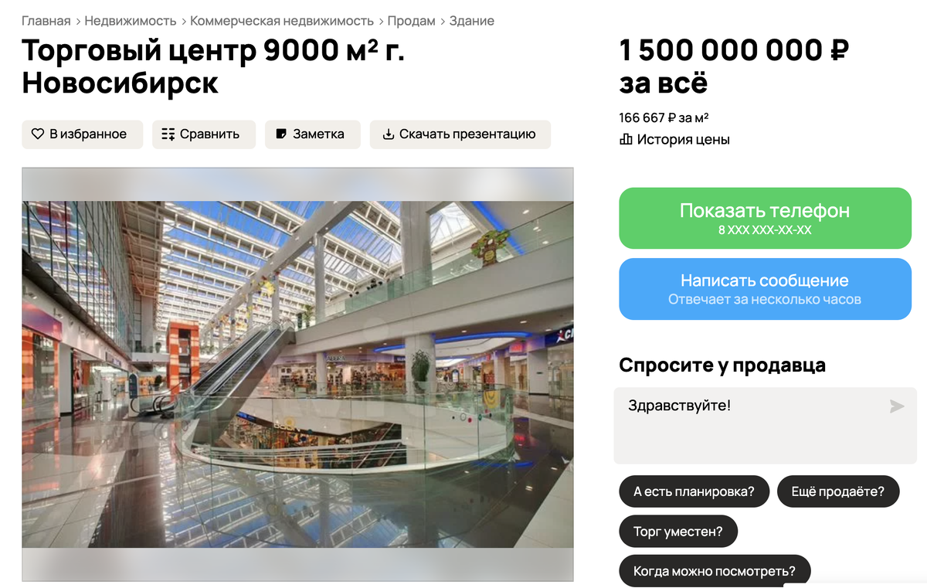Pick 'Когда можно посмотреть?' suggestion chip
The width and height of the screenshot is (927, 588).
click(715, 571)
